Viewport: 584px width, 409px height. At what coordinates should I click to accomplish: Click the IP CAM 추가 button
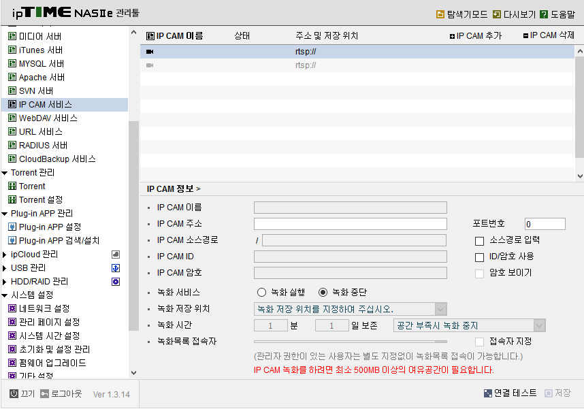pos(476,36)
